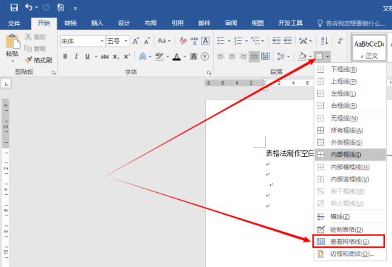Click the text effects outlined A icon
392x267 pixels.
click(142, 57)
